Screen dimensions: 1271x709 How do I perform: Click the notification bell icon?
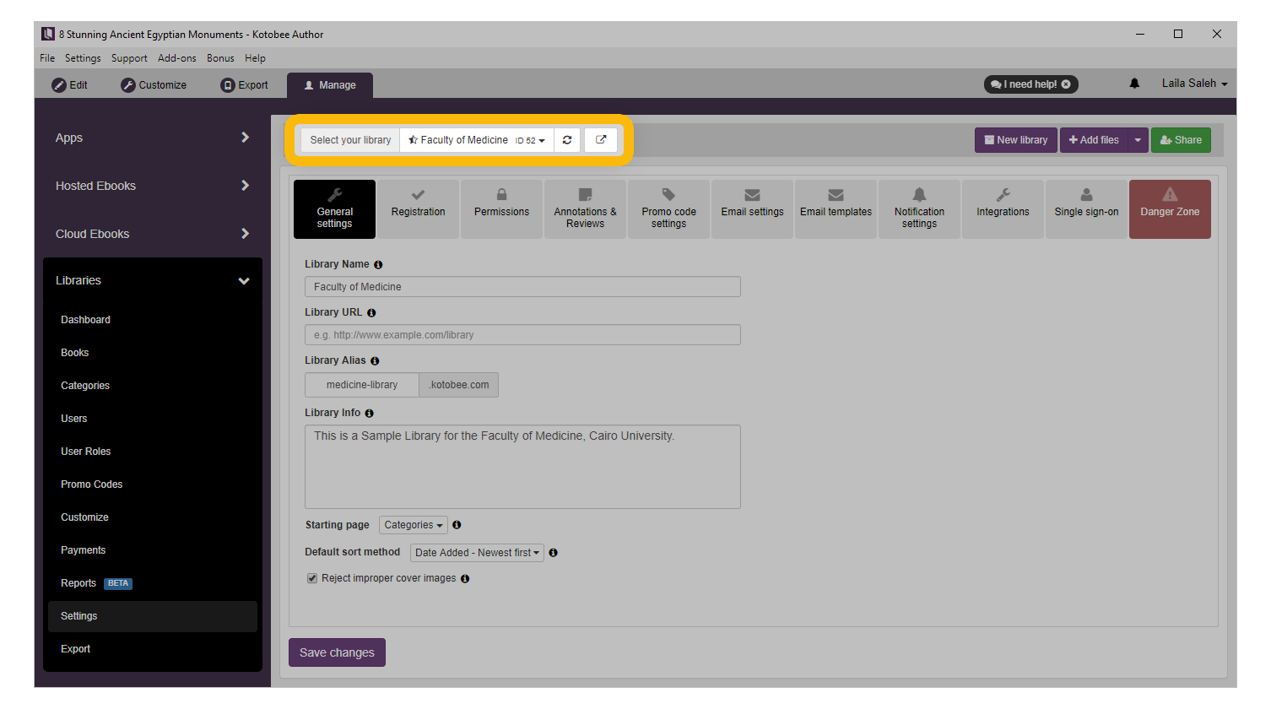click(x=1134, y=84)
